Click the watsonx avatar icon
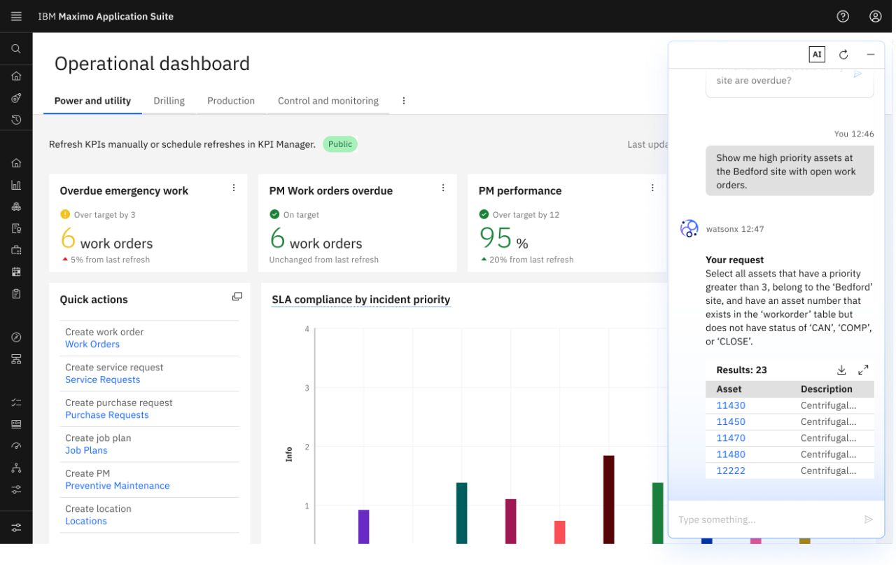 click(689, 229)
